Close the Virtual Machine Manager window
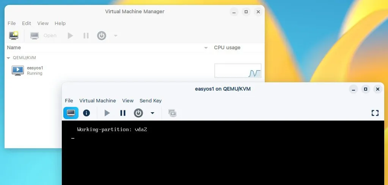Viewport: 388px width, 185px height. 258,12
